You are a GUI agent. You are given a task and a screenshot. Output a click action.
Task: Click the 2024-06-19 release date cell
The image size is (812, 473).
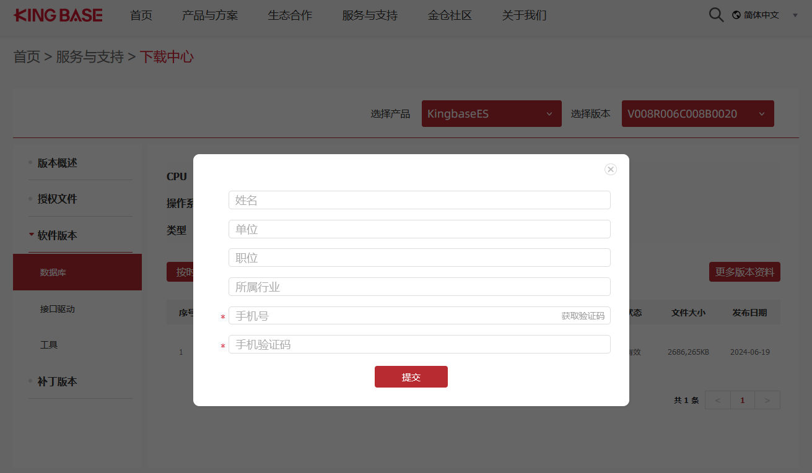(x=750, y=352)
